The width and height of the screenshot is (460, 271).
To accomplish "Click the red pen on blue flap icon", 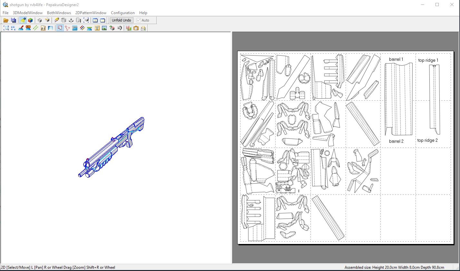I will [x=21, y=28].
